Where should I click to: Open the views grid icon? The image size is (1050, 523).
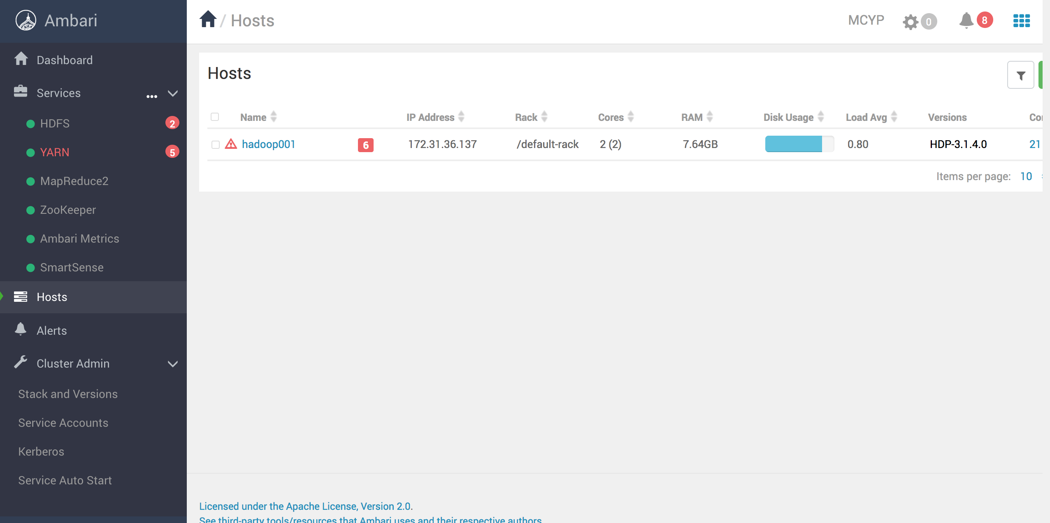(x=1021, y=21)
